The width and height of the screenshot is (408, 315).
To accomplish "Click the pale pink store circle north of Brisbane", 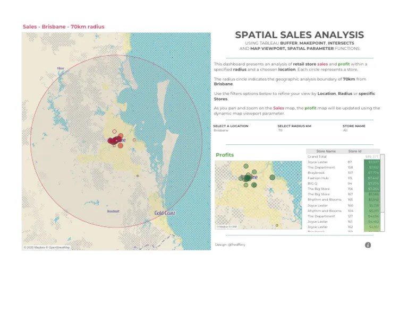I will (114, 132).
